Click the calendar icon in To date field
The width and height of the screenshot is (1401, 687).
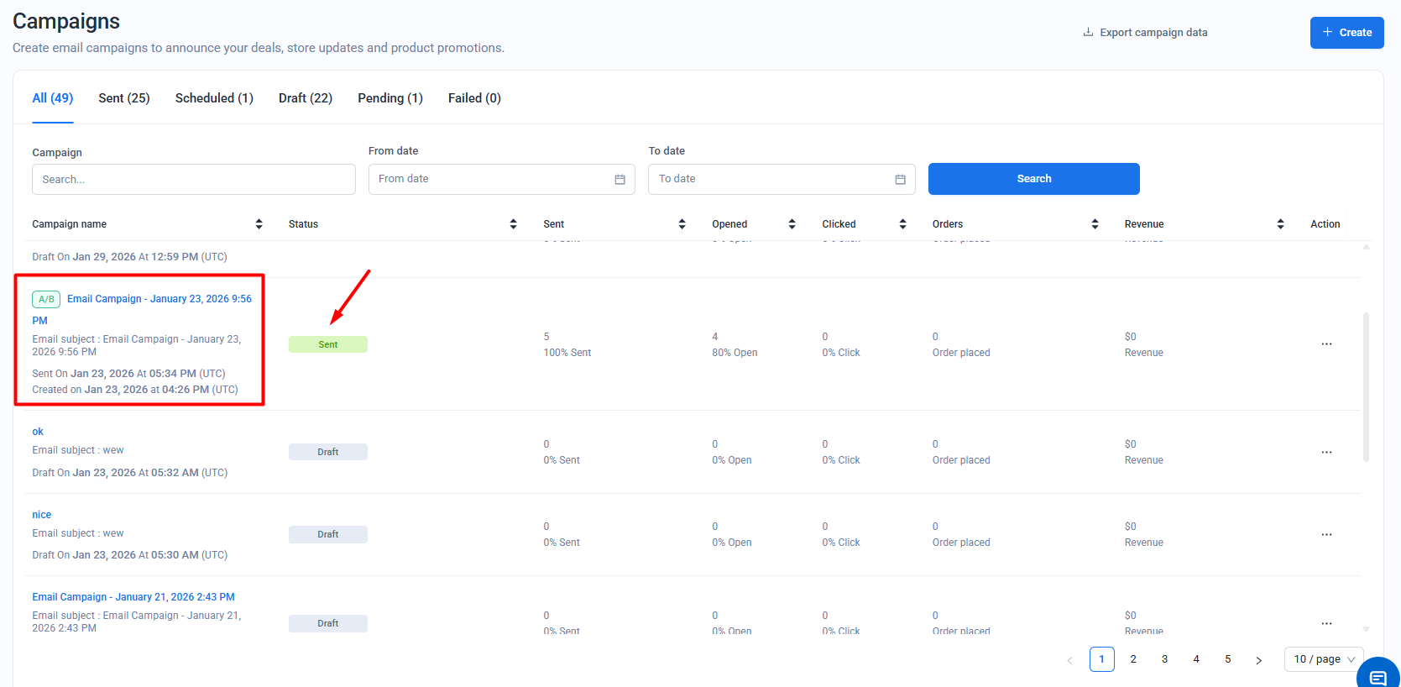point(900,180)
